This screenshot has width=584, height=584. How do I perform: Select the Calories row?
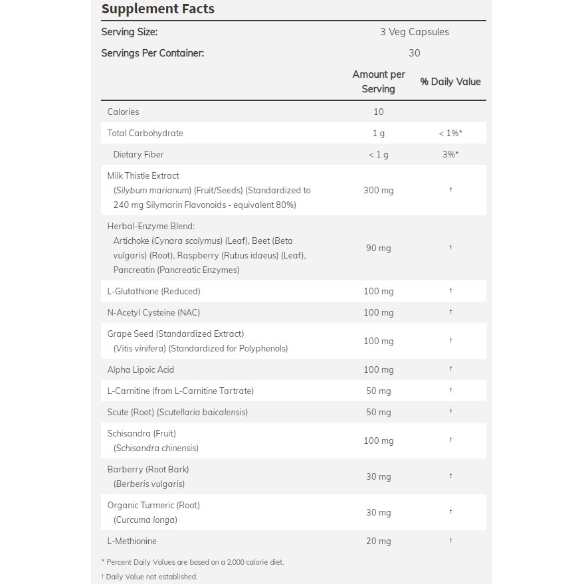294,112
